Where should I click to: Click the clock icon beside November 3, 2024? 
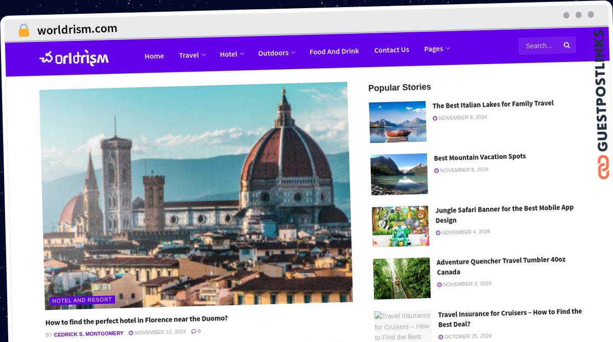click(439, 285)
